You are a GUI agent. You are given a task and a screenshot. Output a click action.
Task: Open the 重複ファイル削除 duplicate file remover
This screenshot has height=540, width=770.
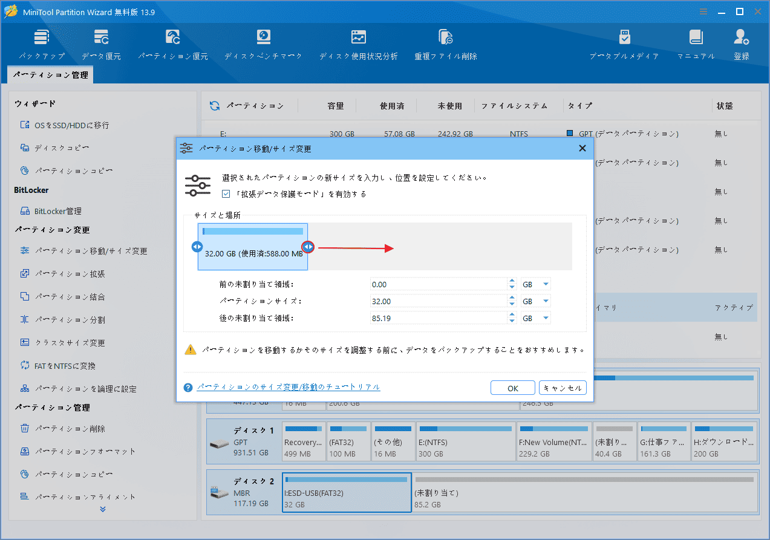[x=446, y=45]
